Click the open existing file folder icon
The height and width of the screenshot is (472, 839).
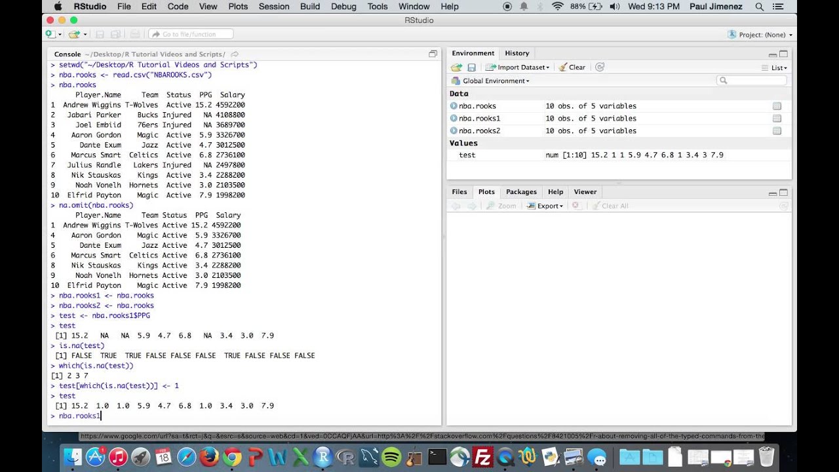click(x=73, y=34)
